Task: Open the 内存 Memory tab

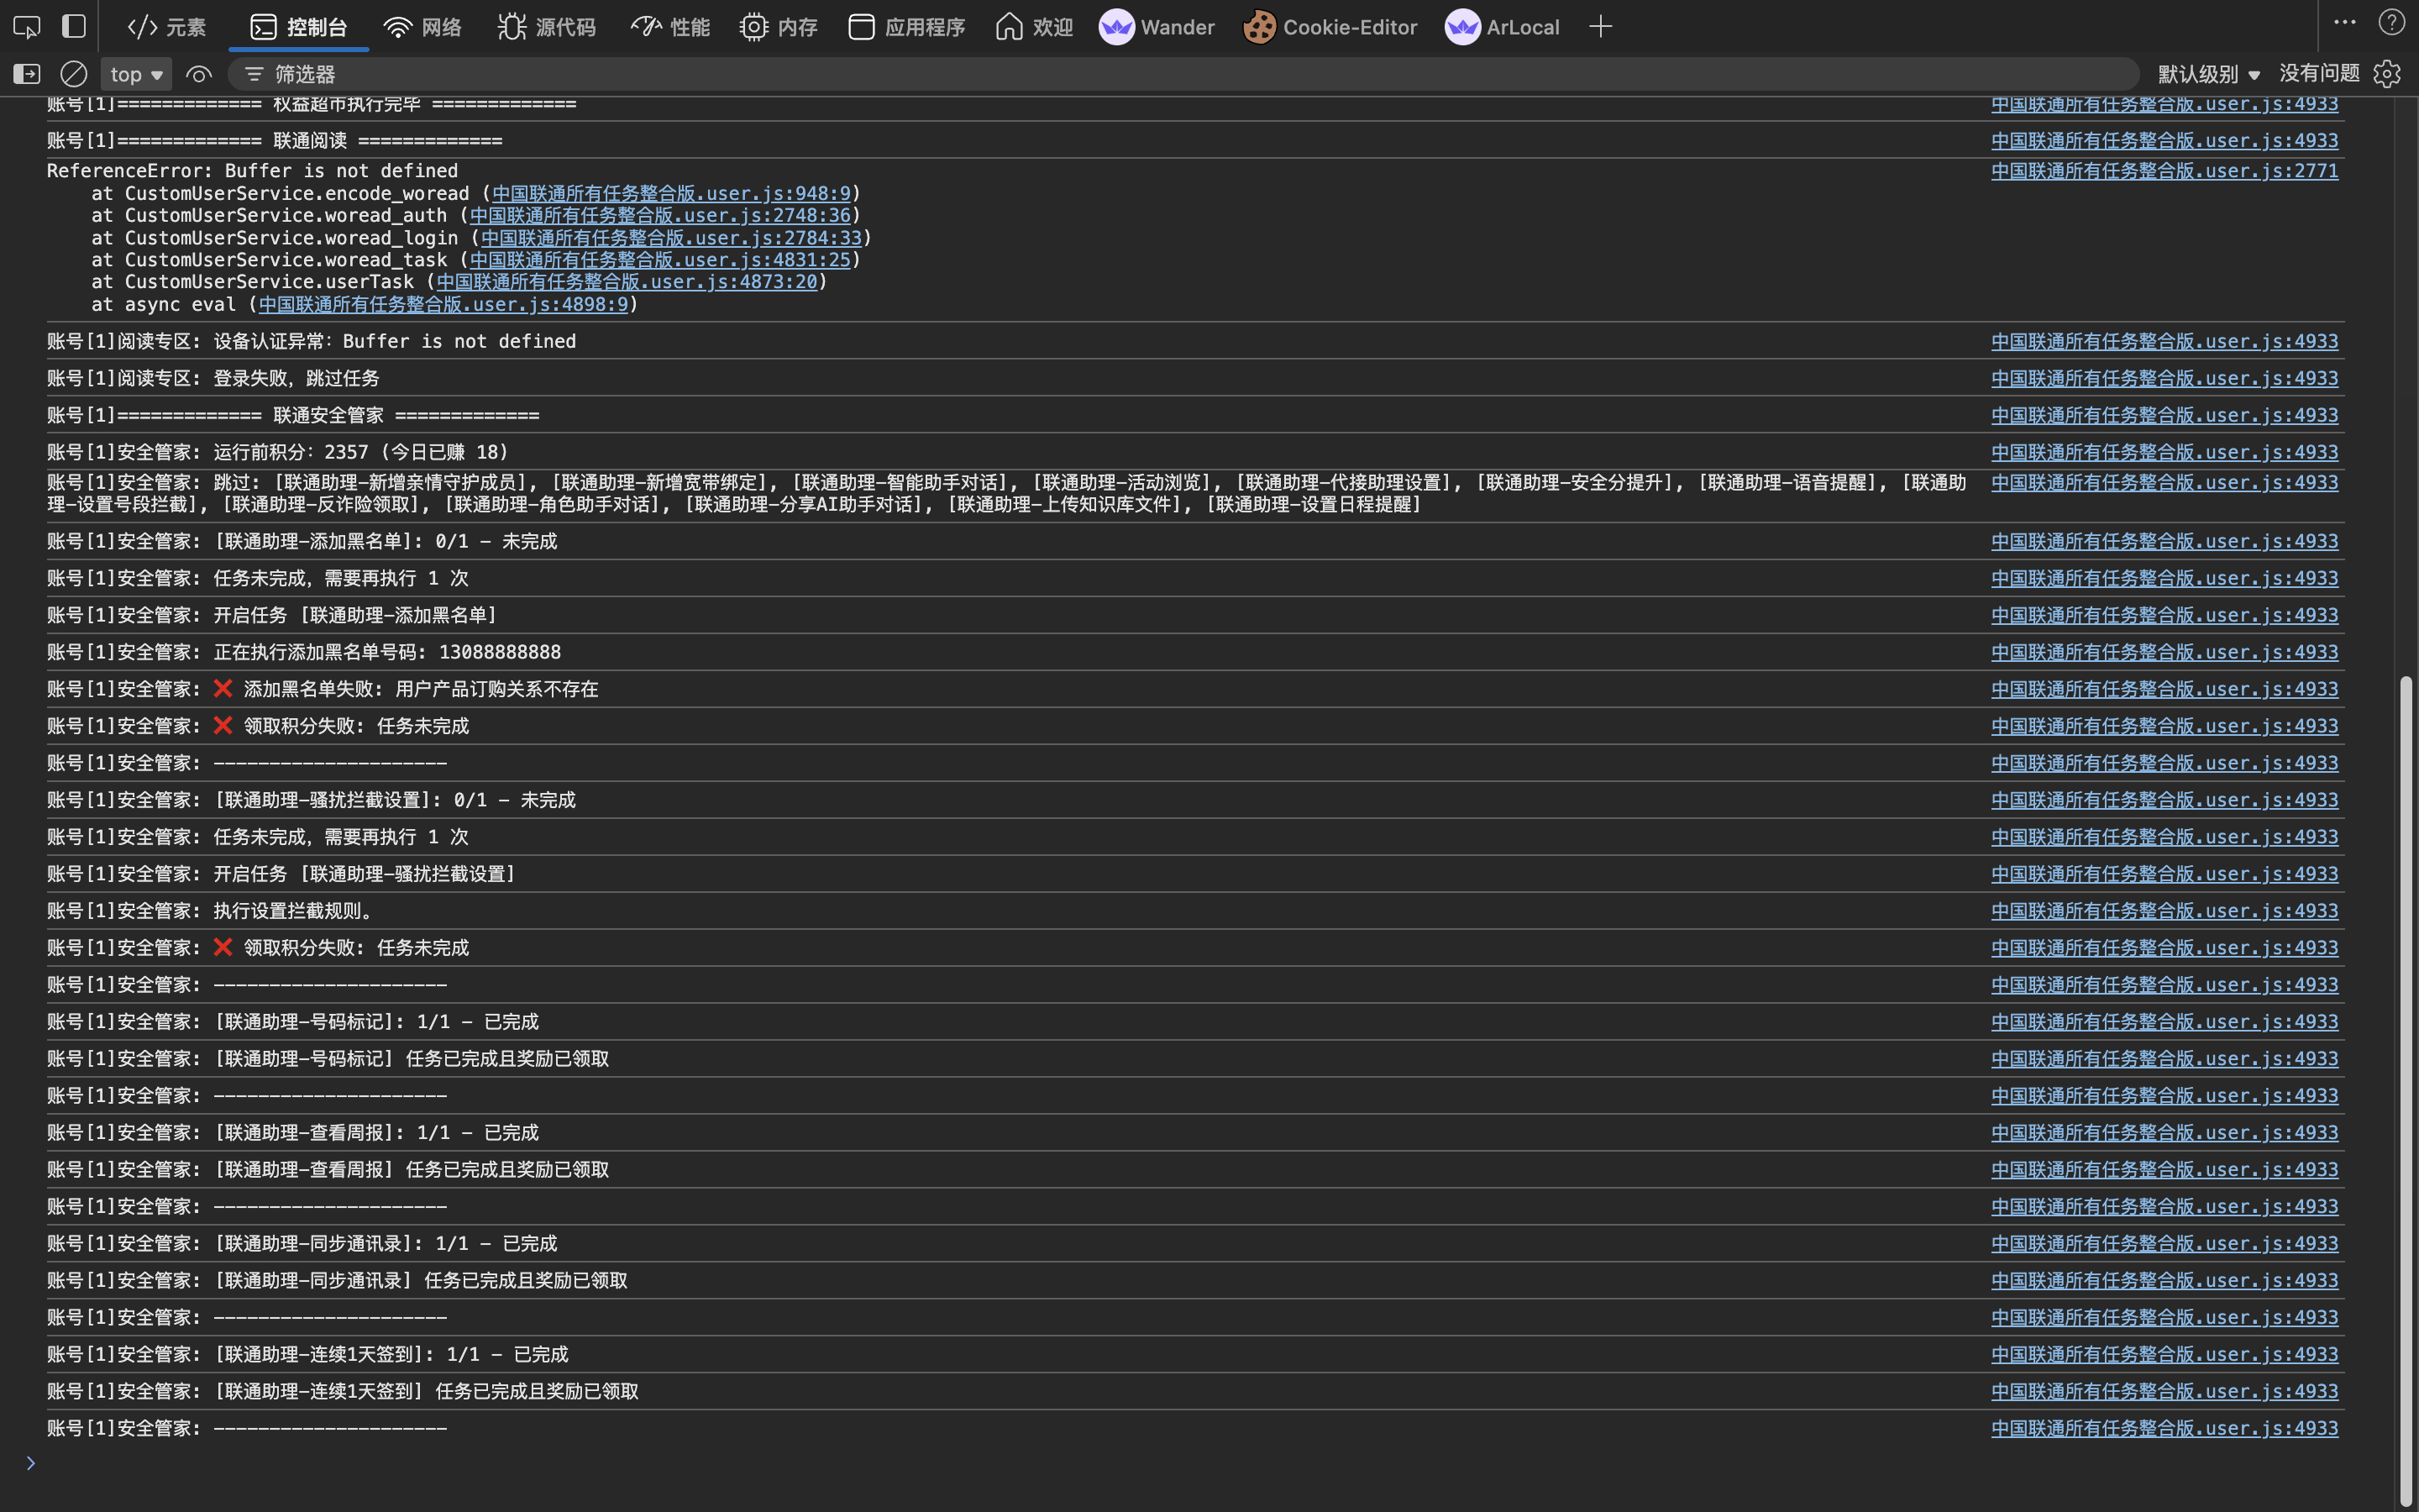Action: coord(779,27)
